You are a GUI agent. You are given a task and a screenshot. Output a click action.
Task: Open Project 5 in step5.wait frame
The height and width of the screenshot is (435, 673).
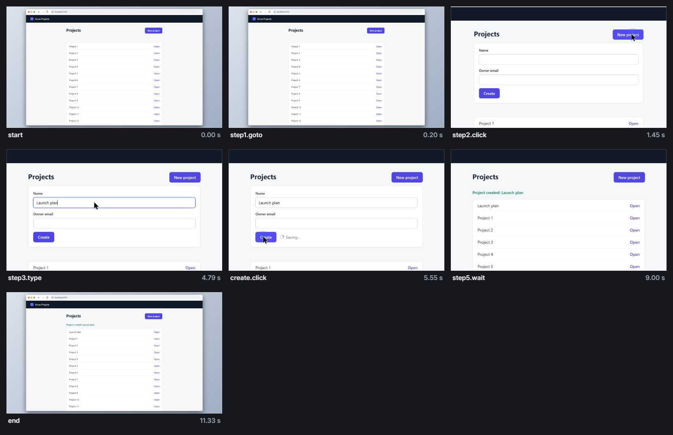point(635,267)
